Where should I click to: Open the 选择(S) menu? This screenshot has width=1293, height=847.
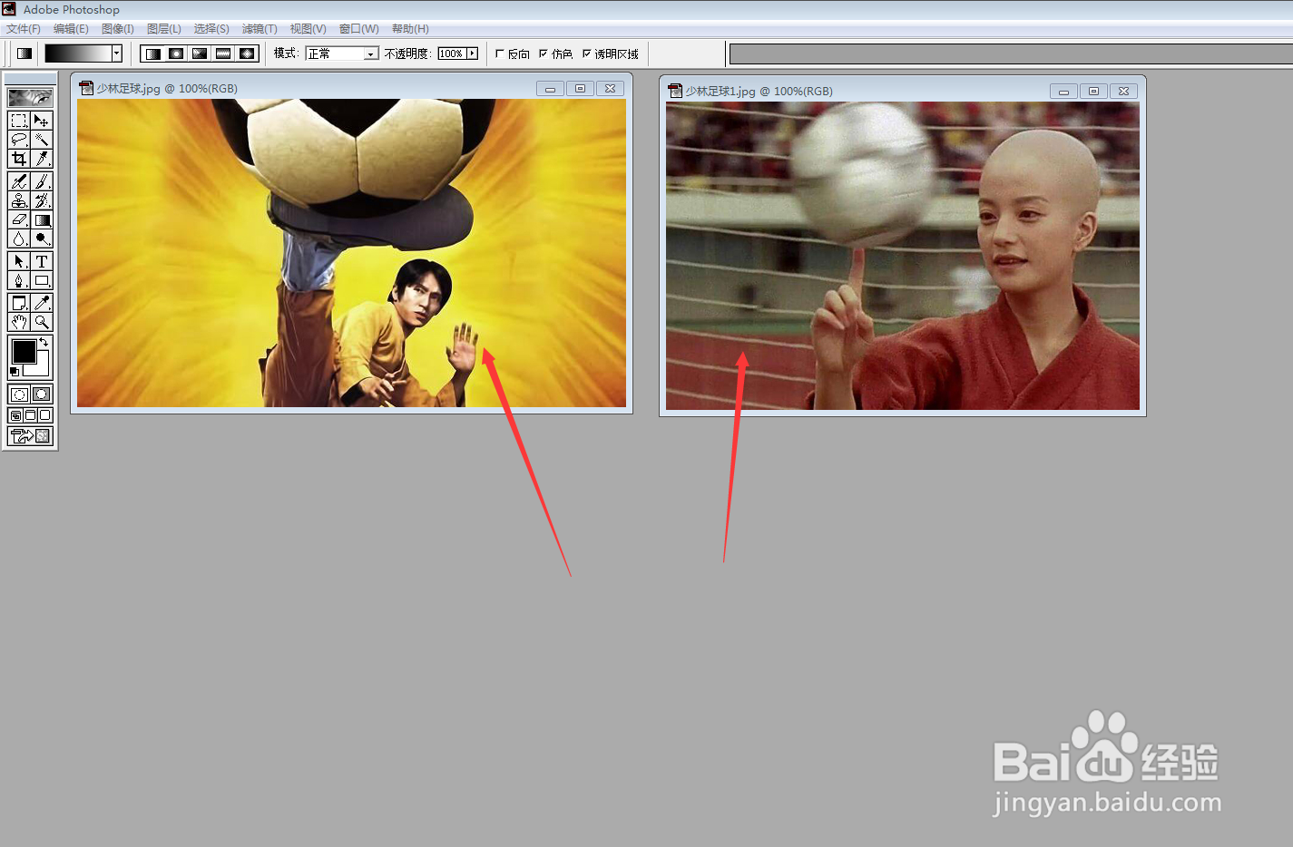pyautogui.click(x=211, y=29)
